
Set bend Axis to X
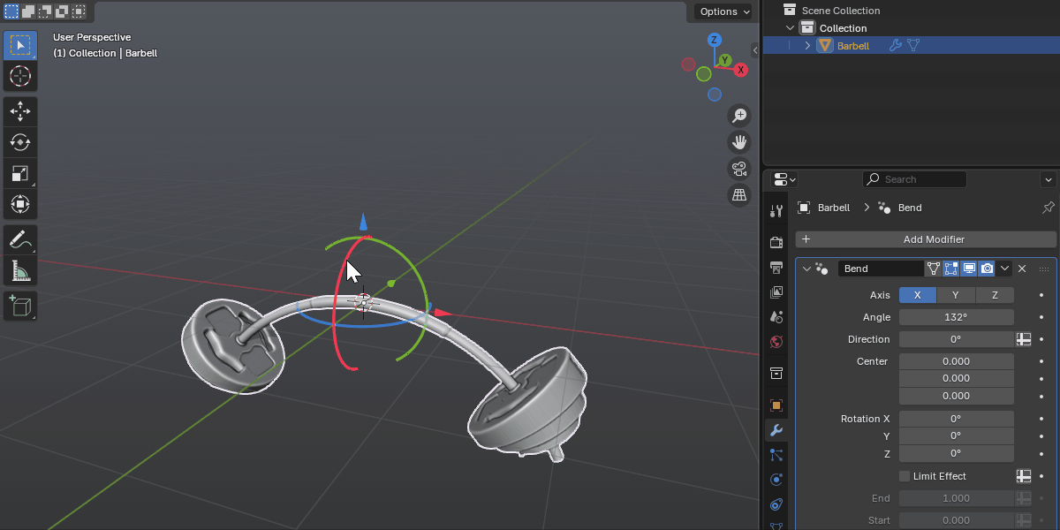[x=918, y=295]
